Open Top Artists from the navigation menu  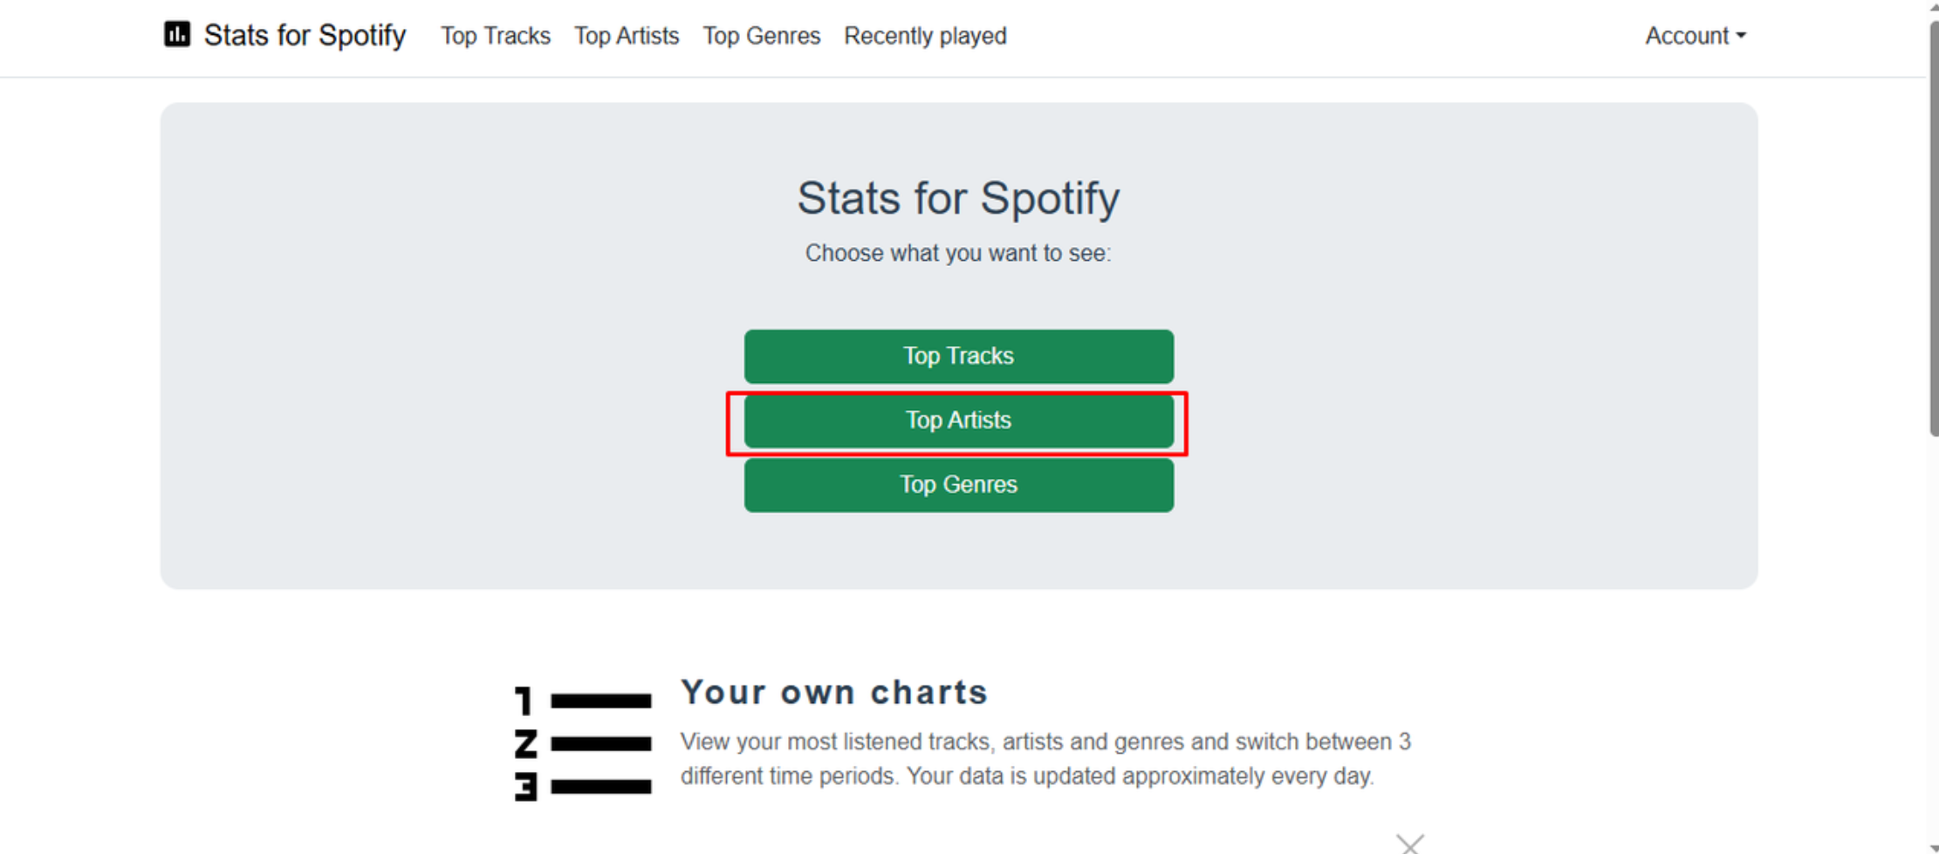click(627, 36)
